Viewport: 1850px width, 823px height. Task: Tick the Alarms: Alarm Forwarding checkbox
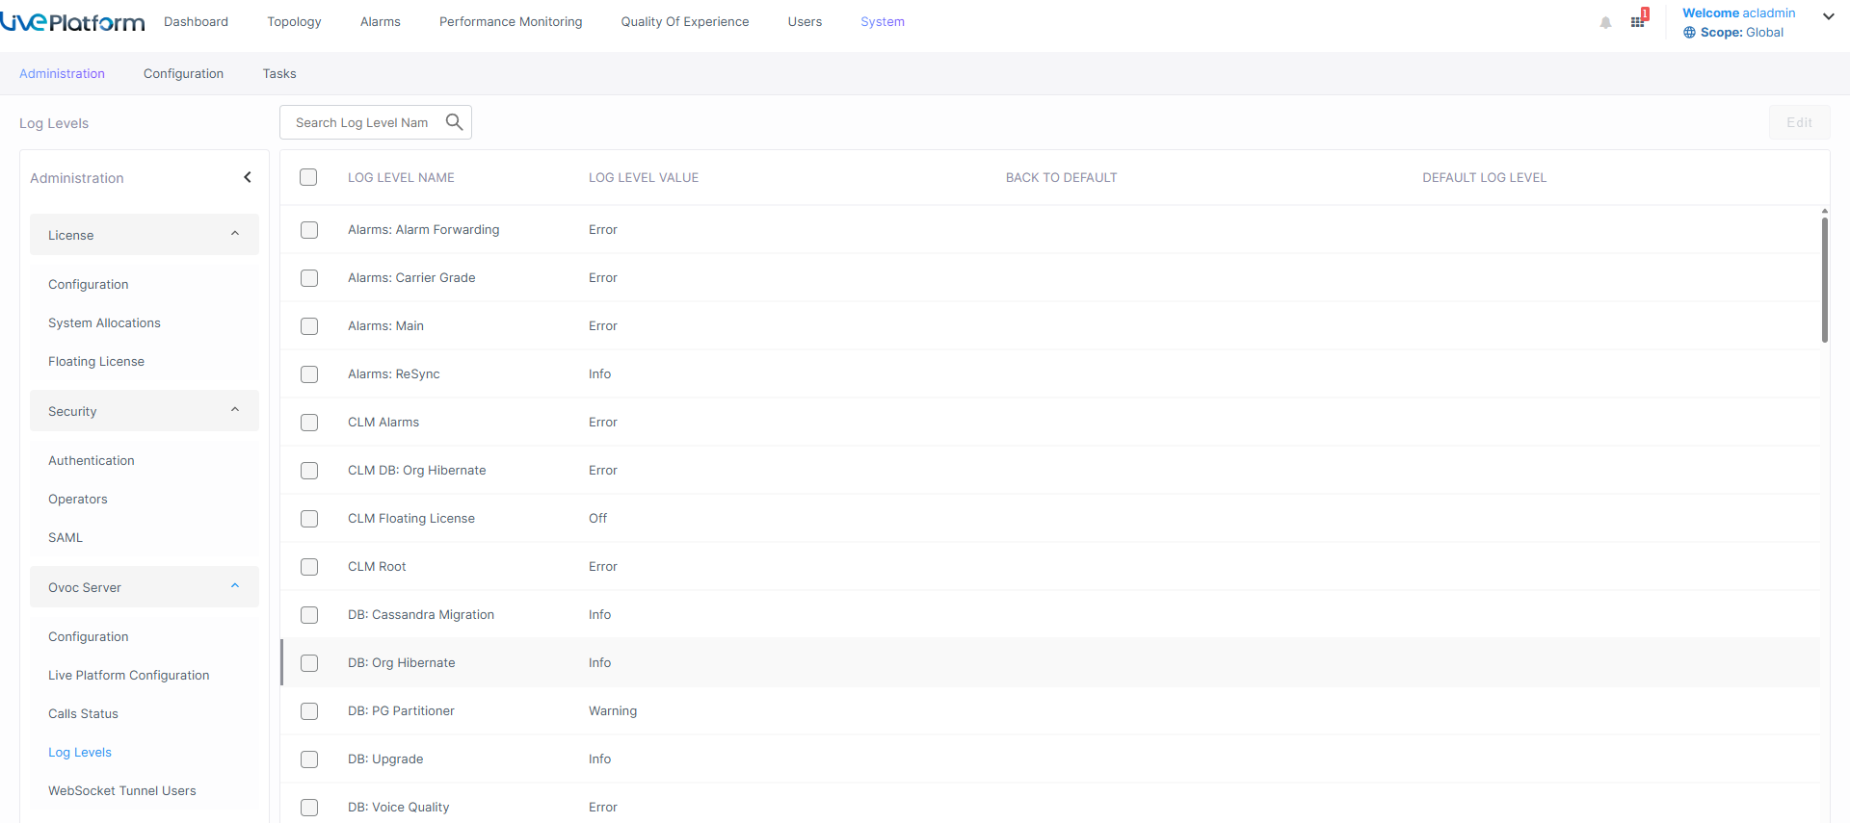(309, 230)
